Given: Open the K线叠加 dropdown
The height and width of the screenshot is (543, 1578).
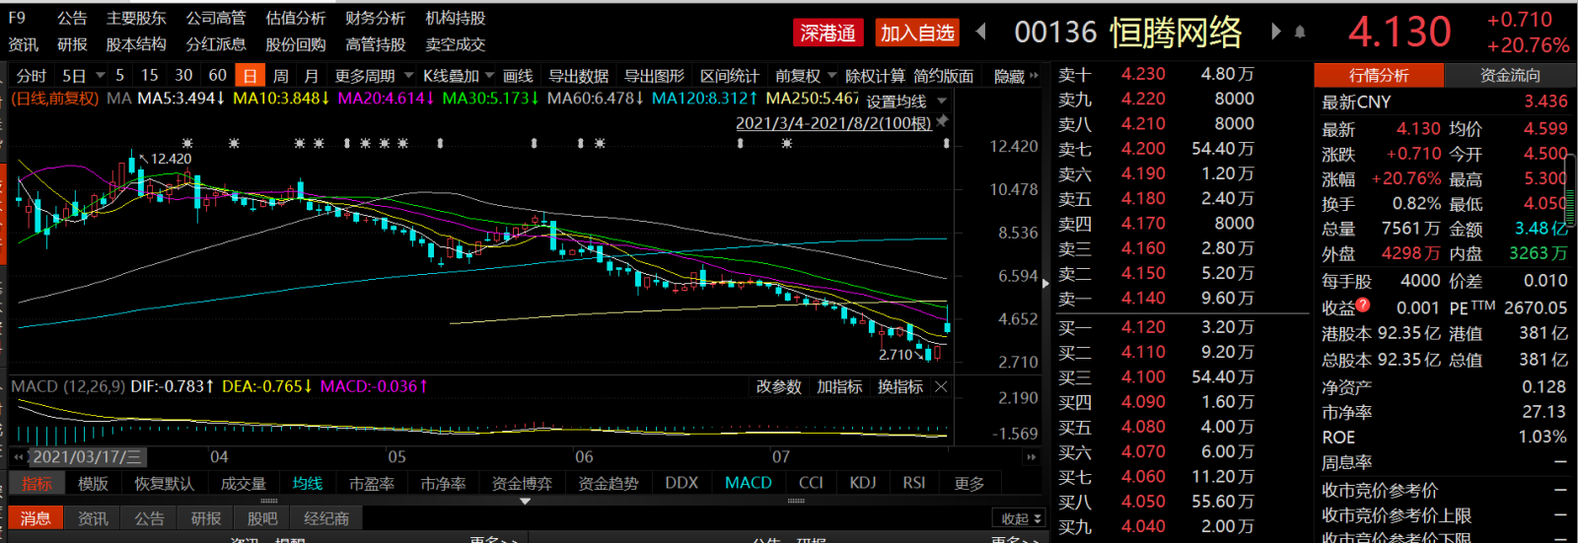Looking at the screenshot, I should (490, 76).
